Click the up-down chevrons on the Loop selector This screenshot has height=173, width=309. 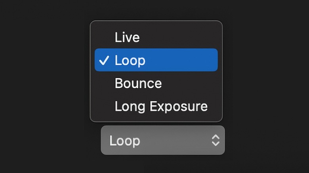click(215, 140)
